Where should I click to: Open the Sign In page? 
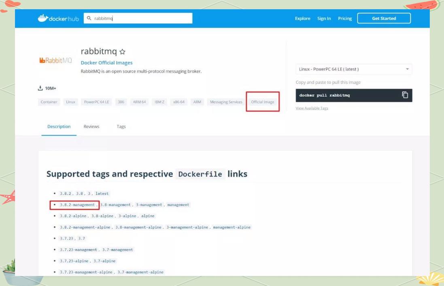324,18
